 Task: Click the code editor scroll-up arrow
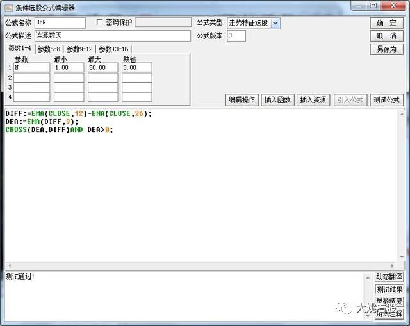click(402, 114)
